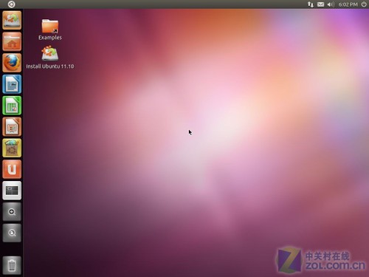Open LibreOffice Impress from the launcher
The image size is (369, 277).
[x=12, y=127]
